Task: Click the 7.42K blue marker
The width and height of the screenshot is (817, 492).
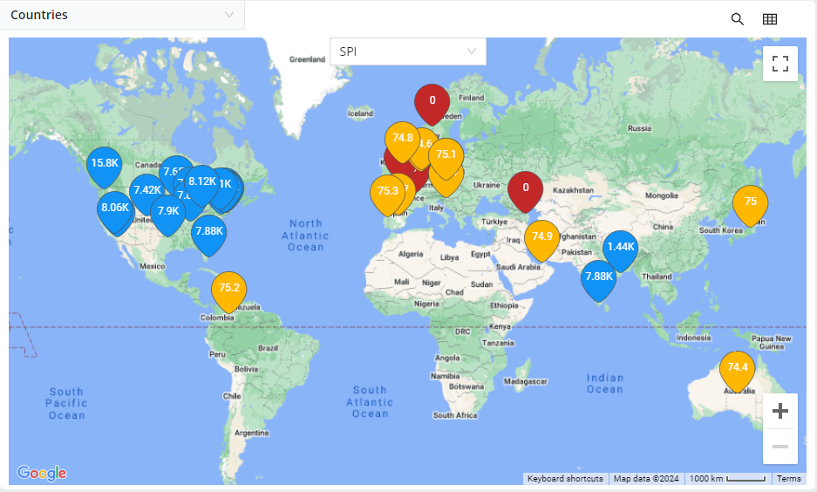Action: pos(147,195)
